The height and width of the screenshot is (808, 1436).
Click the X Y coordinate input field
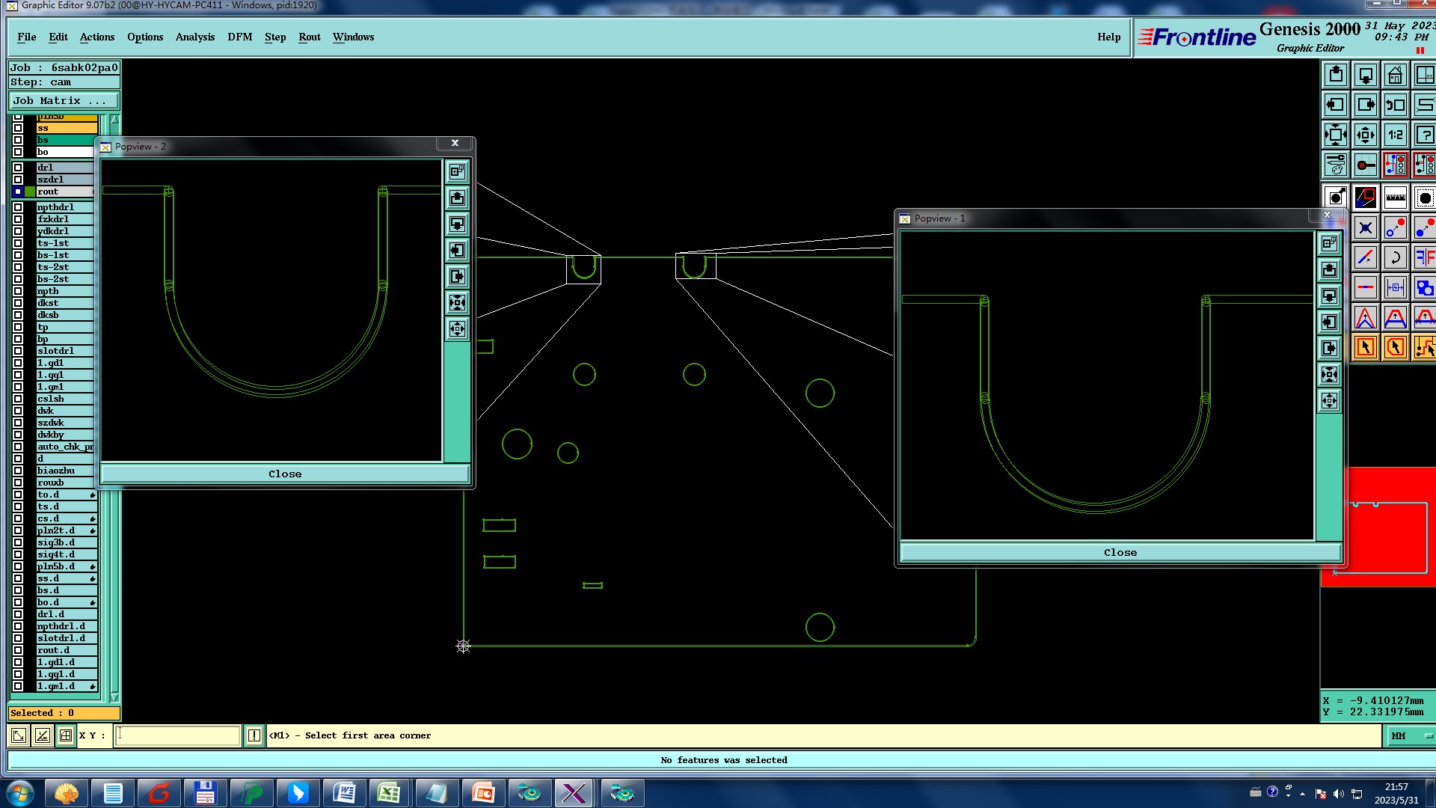point(178,736)
